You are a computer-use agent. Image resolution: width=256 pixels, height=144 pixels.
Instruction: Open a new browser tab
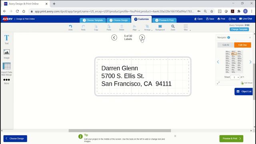point(54,4)
